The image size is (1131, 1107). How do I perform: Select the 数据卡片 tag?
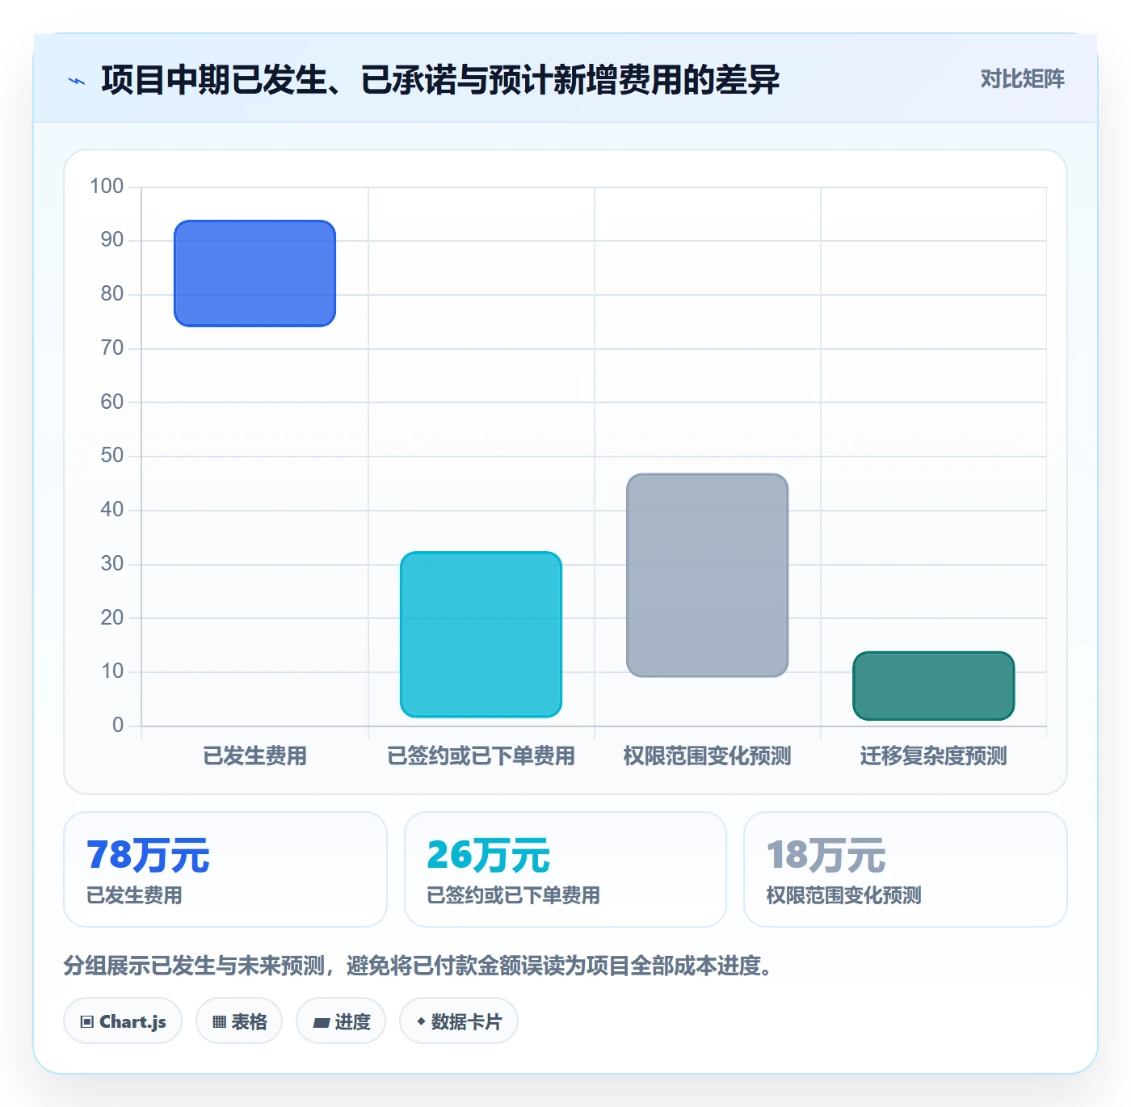coord(459,1021)
